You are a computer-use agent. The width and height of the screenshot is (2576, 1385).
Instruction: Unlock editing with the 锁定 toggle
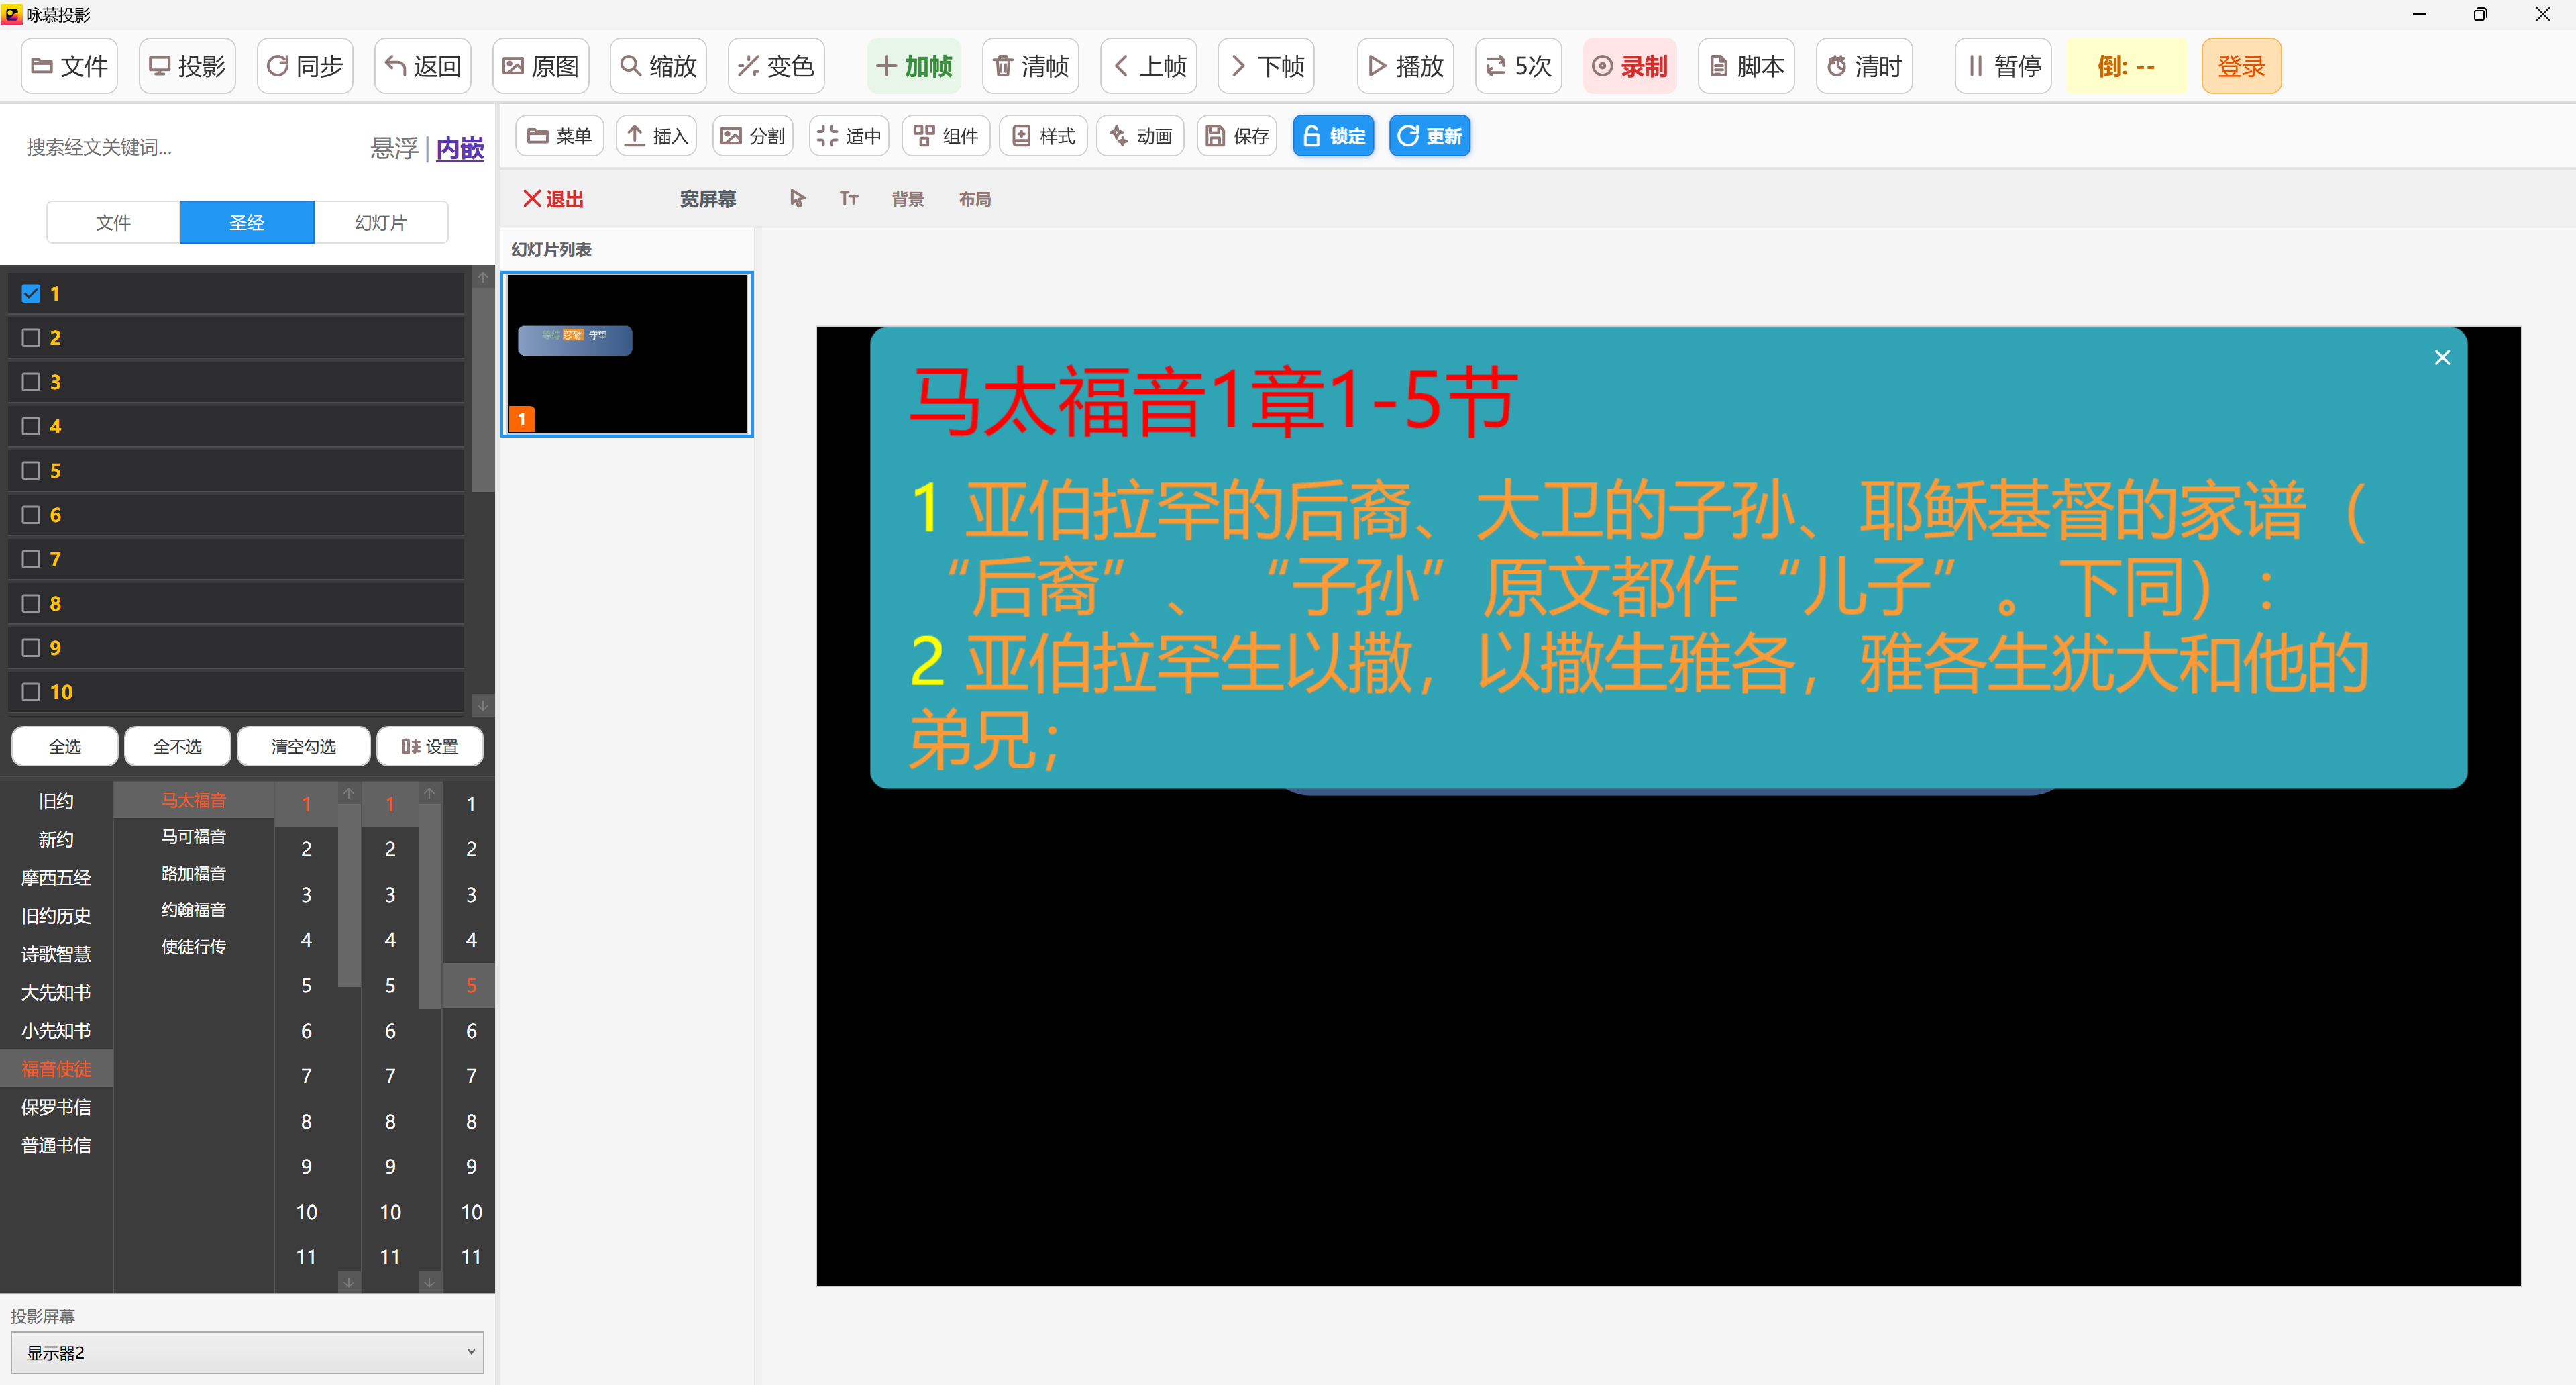pos(1333,135)
